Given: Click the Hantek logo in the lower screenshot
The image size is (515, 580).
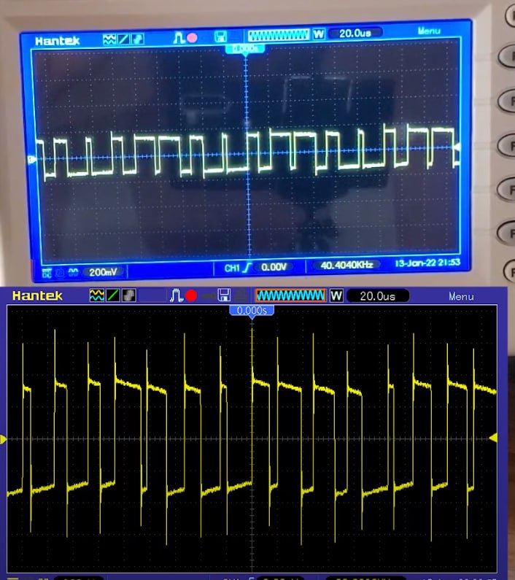Looking at the screenshot, I should pos(37,295).
